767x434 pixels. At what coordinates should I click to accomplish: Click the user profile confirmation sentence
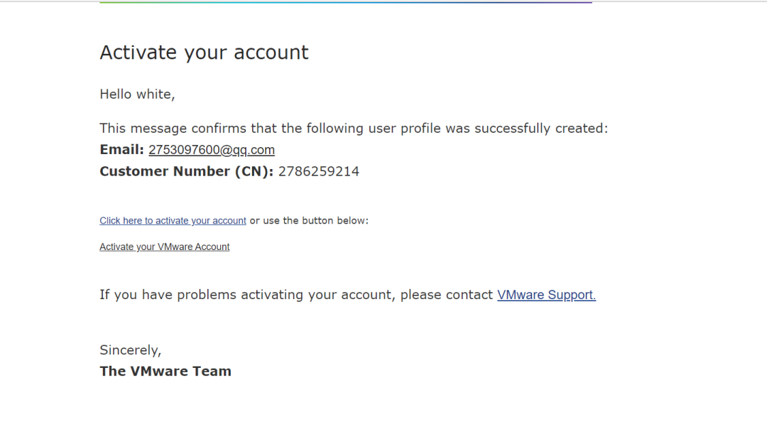pyautogui.click(x=354, y=128)
